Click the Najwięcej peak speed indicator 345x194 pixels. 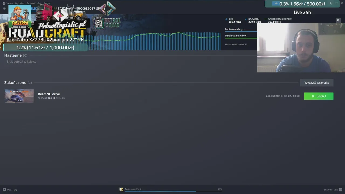tap(253, 20)
